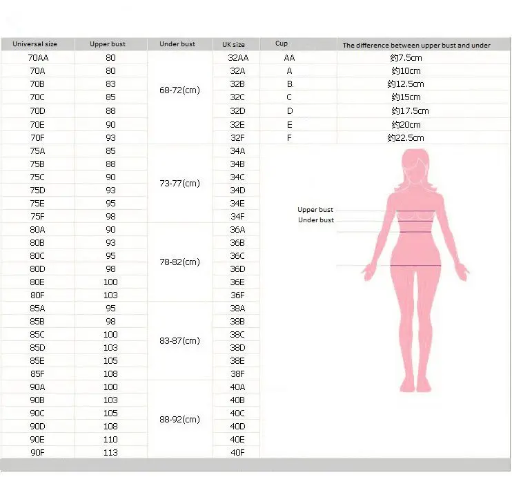Select the 73-77(cm) under bust range
The height and width of the screenshot is (477, 512).
pos(179,183)
